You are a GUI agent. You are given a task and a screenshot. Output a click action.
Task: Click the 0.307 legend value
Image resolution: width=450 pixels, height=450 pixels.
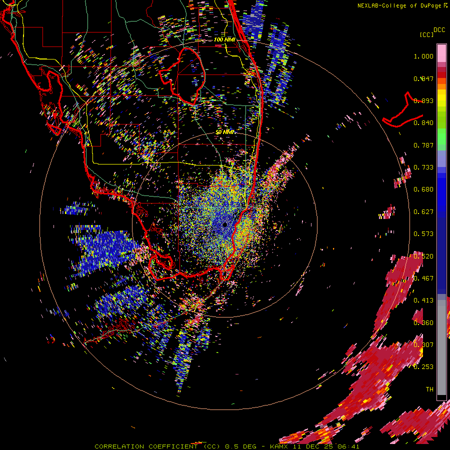423,345
